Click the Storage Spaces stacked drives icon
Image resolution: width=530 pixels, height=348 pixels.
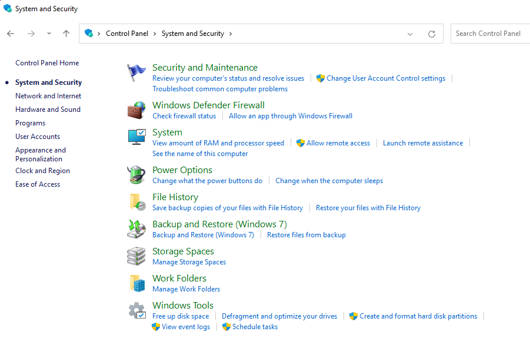[x=136, y=256]
